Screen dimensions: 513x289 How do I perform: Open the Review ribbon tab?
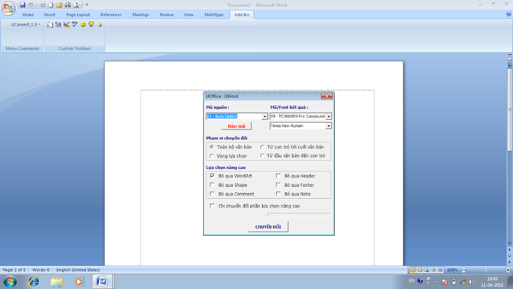click(x=167, y=15)
